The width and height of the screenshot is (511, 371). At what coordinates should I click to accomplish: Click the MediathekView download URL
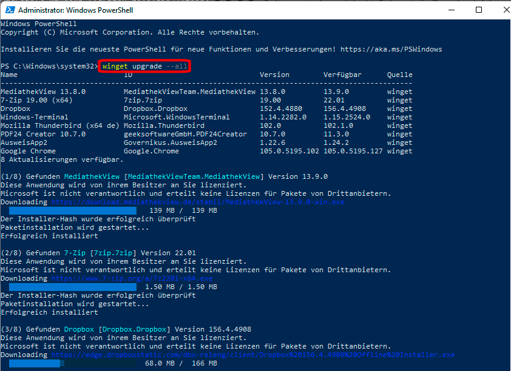click(197, 202)
